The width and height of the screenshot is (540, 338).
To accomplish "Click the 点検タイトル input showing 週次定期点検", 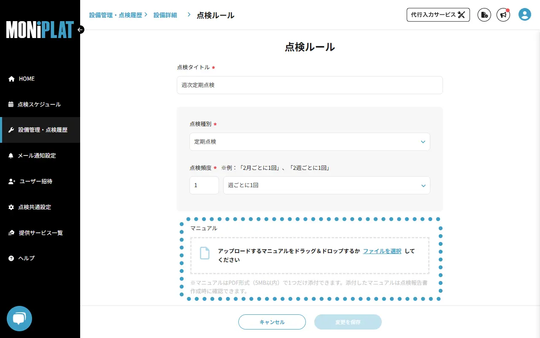I will (310, 85).
